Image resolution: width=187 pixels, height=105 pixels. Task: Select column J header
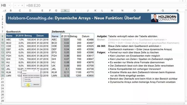tap(88, 10)
